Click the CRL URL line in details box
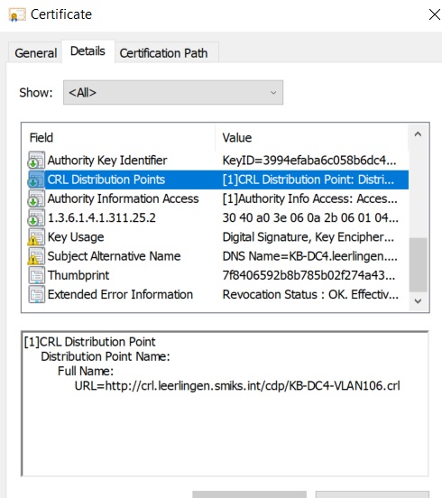 point(237,385)
